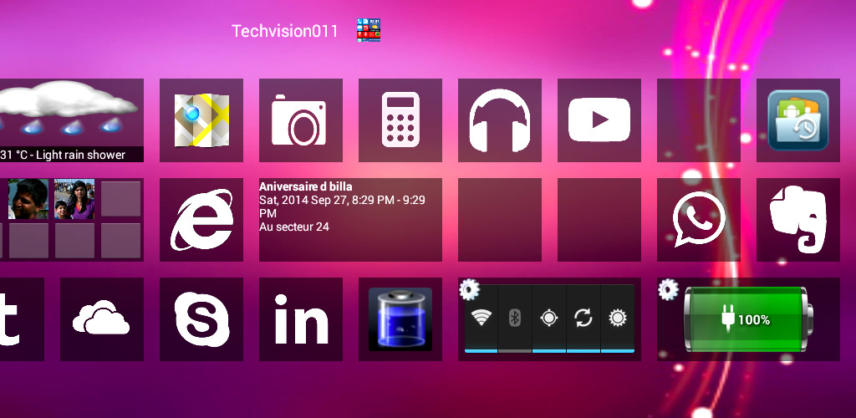The image size is (856, 418).
Task: Toggle auto-sync in the power control widget
Action: [583, 319]
